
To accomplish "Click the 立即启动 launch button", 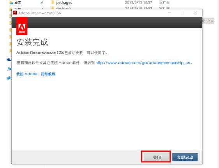I will point(185,157).
